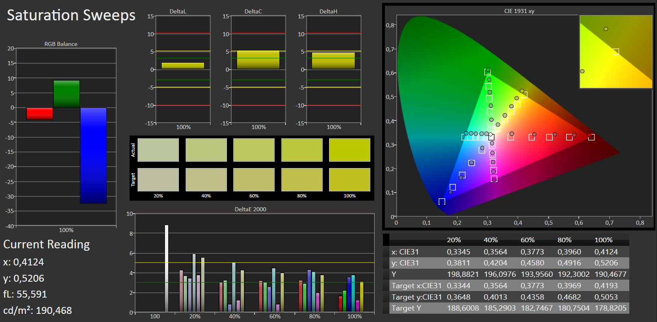Click the DeltaE 2000 chart title
This screenshot has width=657, height=322.
click(250, 209)
